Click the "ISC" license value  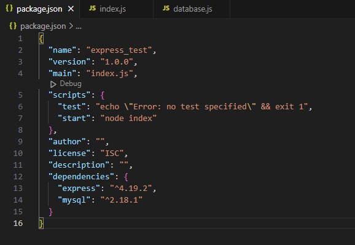pyautogui.click(x=112, y=154)
